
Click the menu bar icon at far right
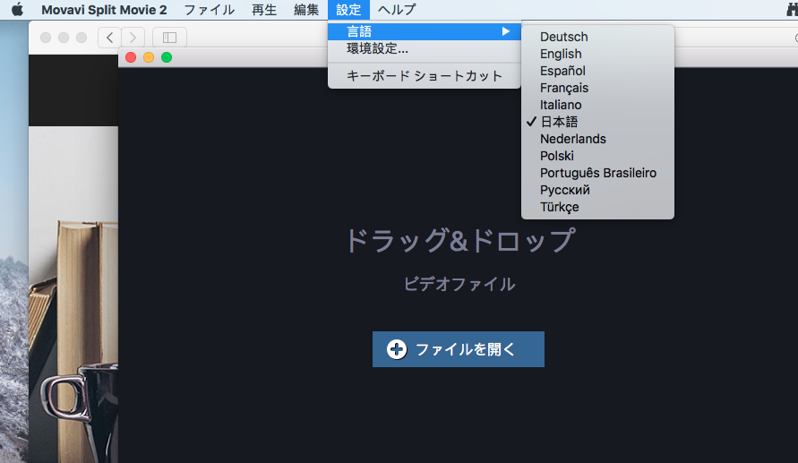pyautogui.click(x=793, y=10)
